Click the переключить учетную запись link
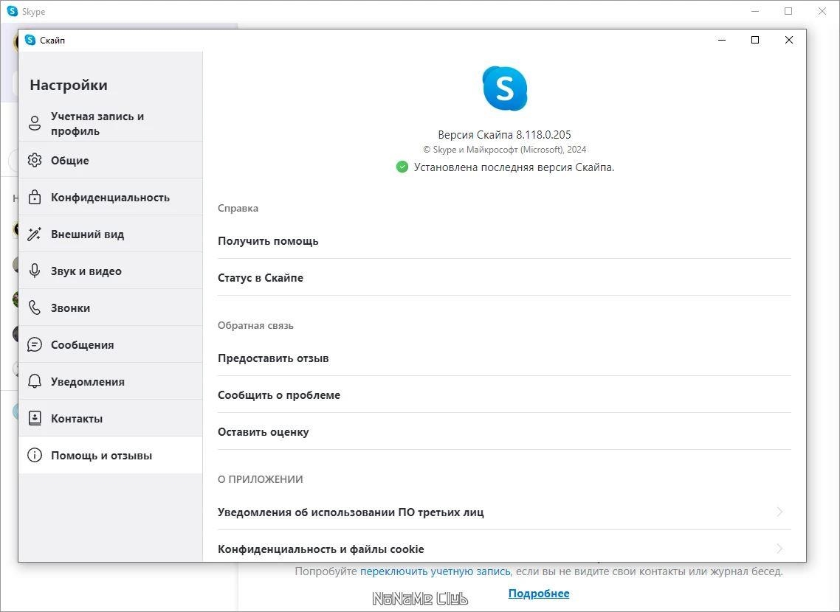The image size is (840, 612). [x=435, y=571]
